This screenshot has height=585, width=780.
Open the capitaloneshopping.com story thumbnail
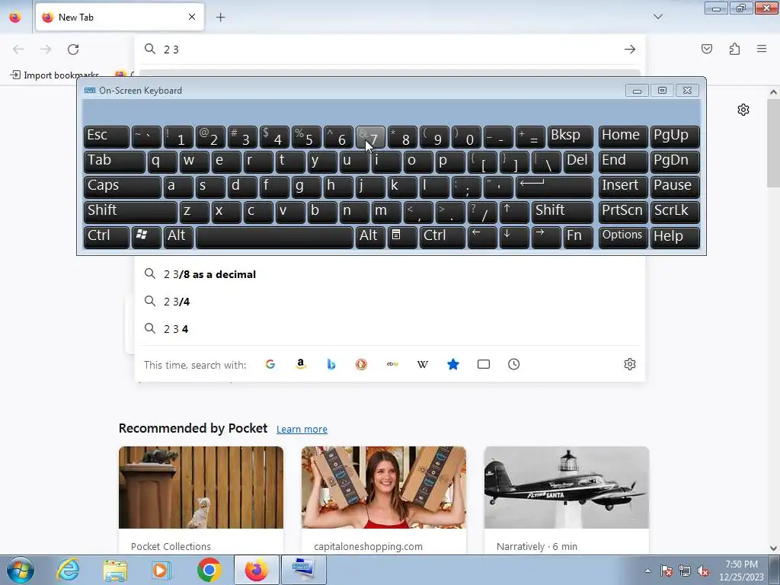pos(384,487)
